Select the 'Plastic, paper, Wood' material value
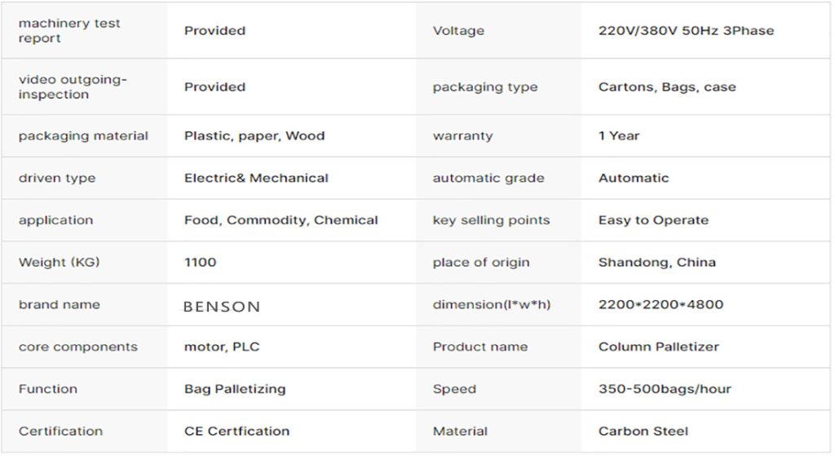 [x=254, y=136]
